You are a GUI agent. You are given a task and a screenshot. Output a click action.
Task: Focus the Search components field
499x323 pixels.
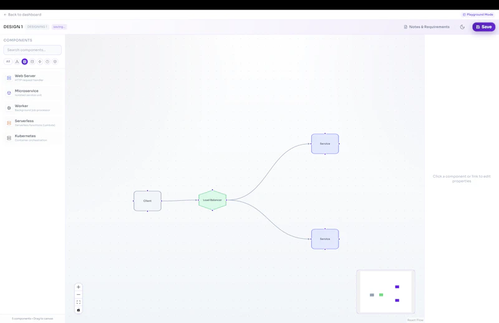(x=32, y=50)
